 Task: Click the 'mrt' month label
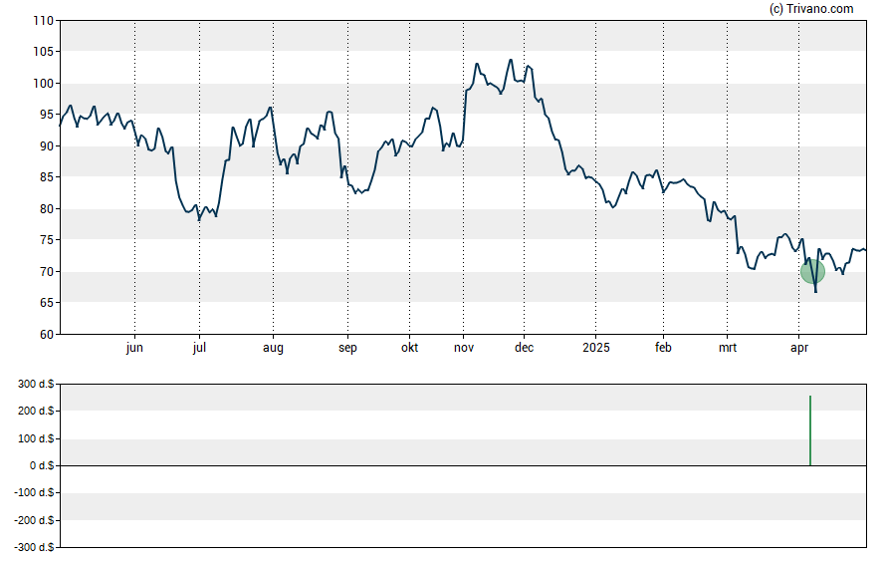(728, 348)
